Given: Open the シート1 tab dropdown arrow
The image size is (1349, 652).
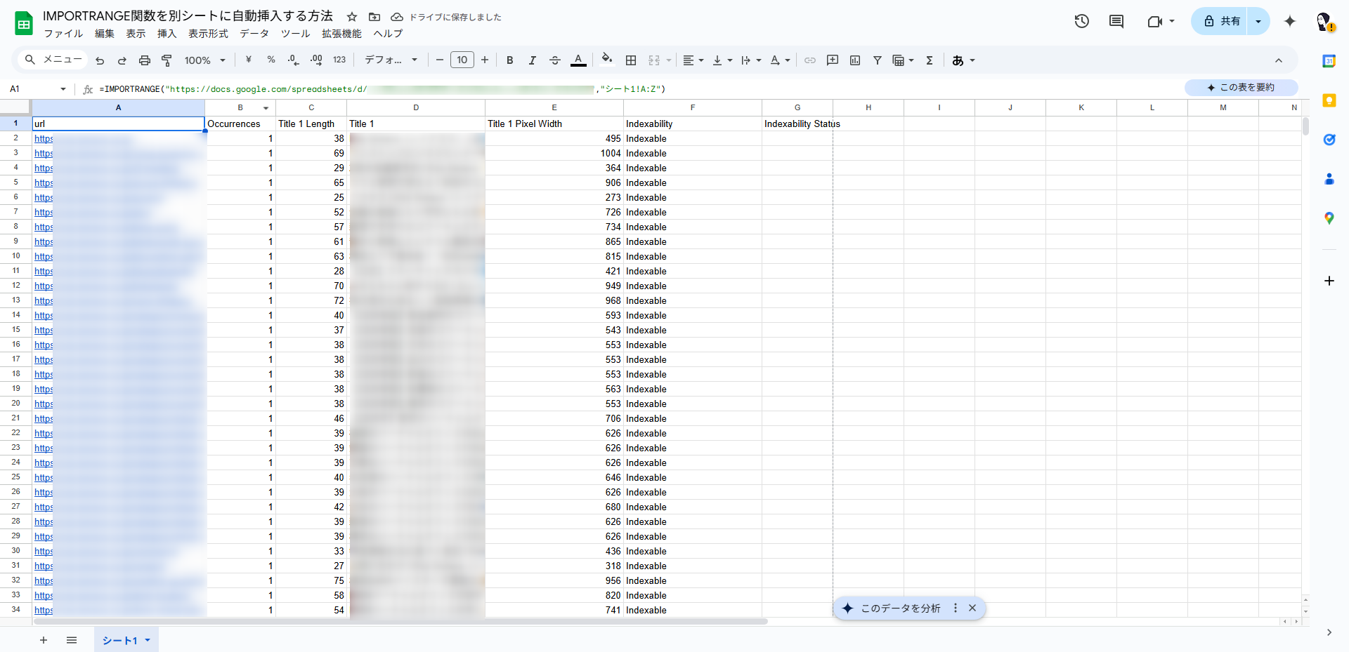Looking at the screenshot, I should pos(148,640).
